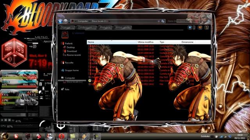Click the Goldrake label in taskbar
This screenshot has width=250, height=140.
click(205, 136)
